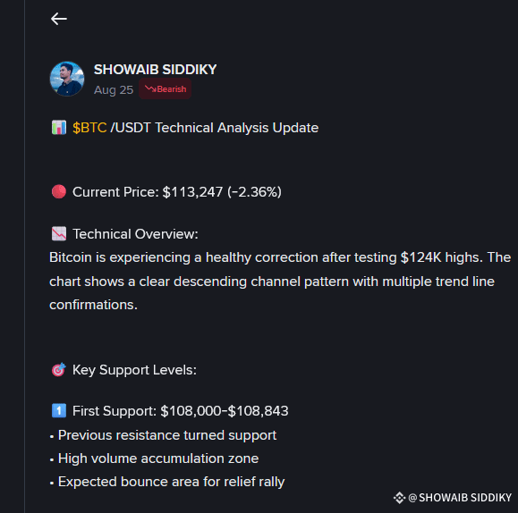Select the Current Price $113,247 line
The image size is (518, 513).
177,192
